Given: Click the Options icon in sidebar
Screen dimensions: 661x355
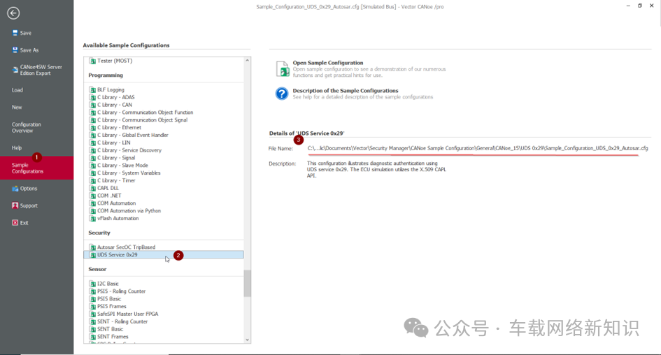Looking at the screenshot, I should [15, 189].
